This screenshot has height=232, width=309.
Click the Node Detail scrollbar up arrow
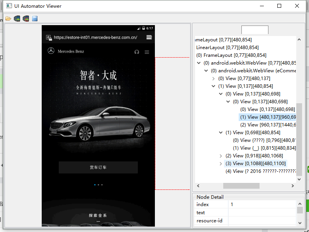pyautogui.click(x=300, y=204)
